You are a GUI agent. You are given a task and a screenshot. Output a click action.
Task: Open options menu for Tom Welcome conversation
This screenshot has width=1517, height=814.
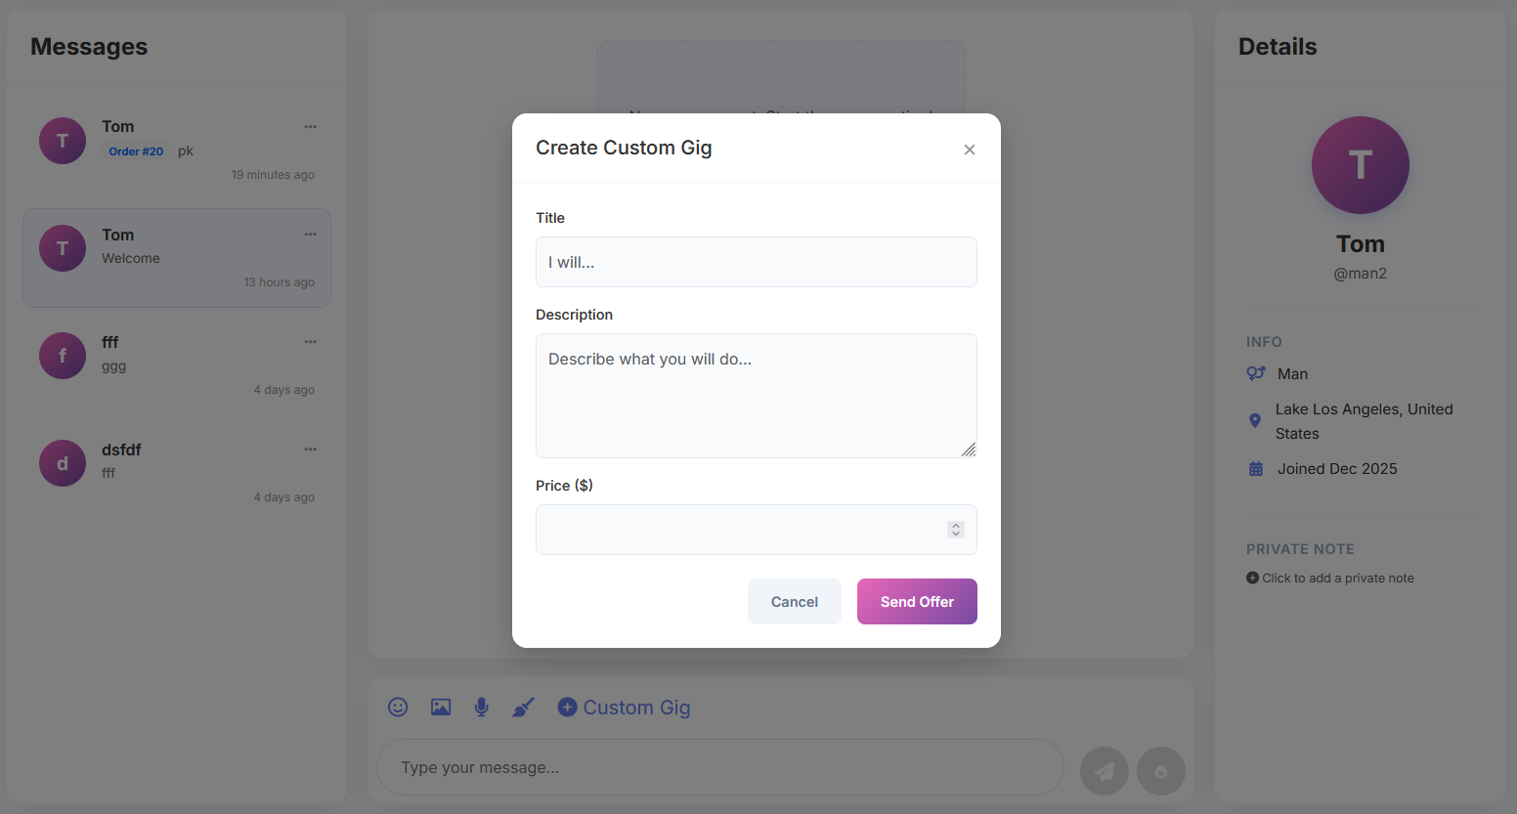pyautogui.click(x=310, y=235)
